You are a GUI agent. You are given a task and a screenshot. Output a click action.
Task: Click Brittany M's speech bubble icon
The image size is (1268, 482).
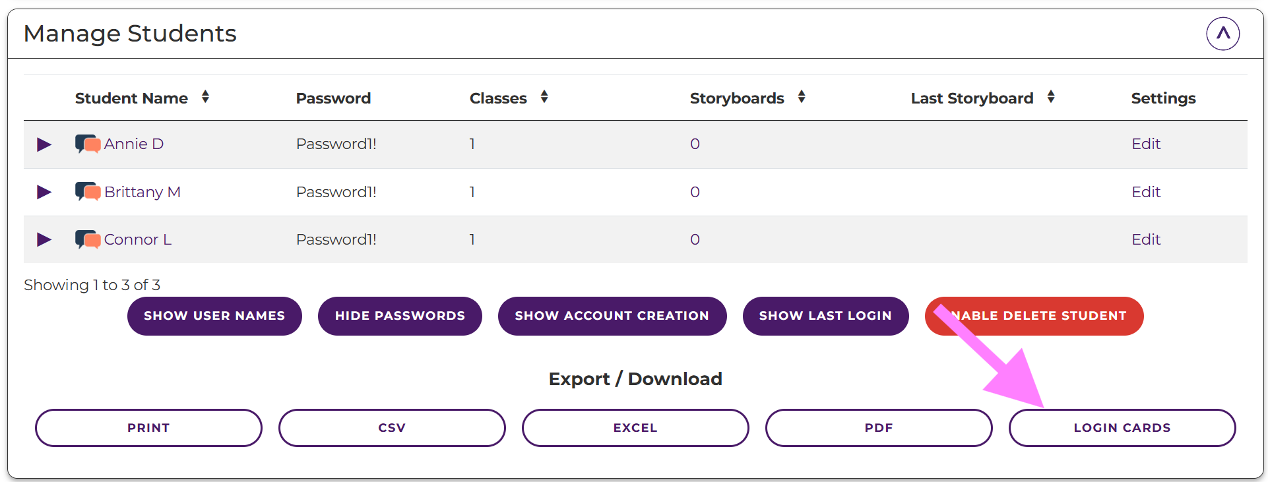pos(87,192)
